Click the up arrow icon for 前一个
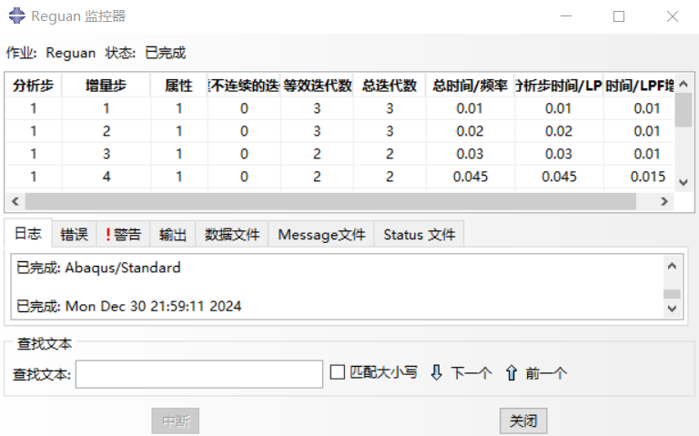Image resolution: width=699 pixels, height=436 pixels. pyautogui.click(x=512, y=372)
